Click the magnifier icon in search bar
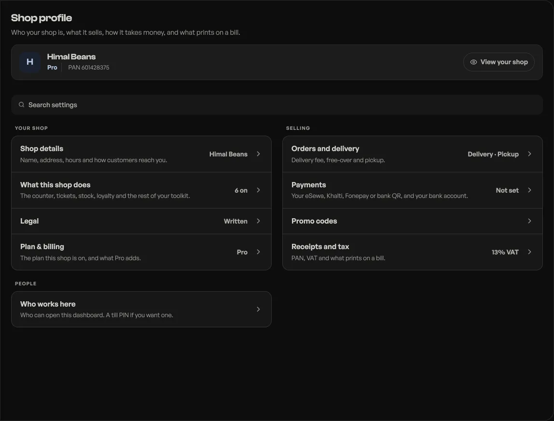 coord(22,105)
